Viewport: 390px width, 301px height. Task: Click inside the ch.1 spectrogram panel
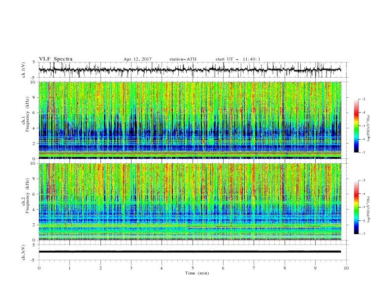click(190, 120)
